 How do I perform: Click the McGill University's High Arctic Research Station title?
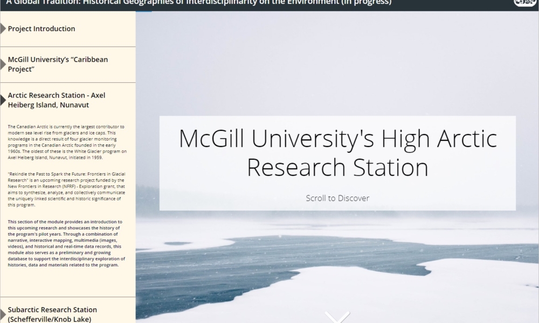pyautogui.click(x=337, y=153)
